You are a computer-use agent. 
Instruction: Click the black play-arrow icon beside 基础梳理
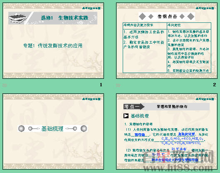point(126,116)
